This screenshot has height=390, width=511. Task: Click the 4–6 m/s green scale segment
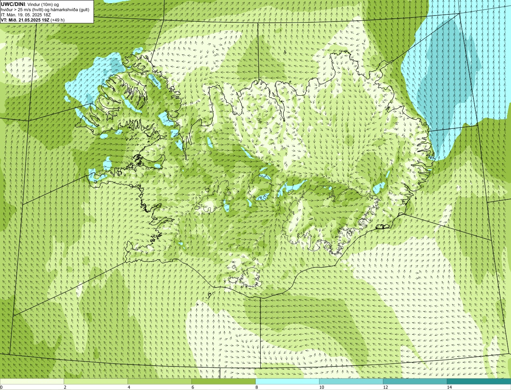(x=160, y=382)
